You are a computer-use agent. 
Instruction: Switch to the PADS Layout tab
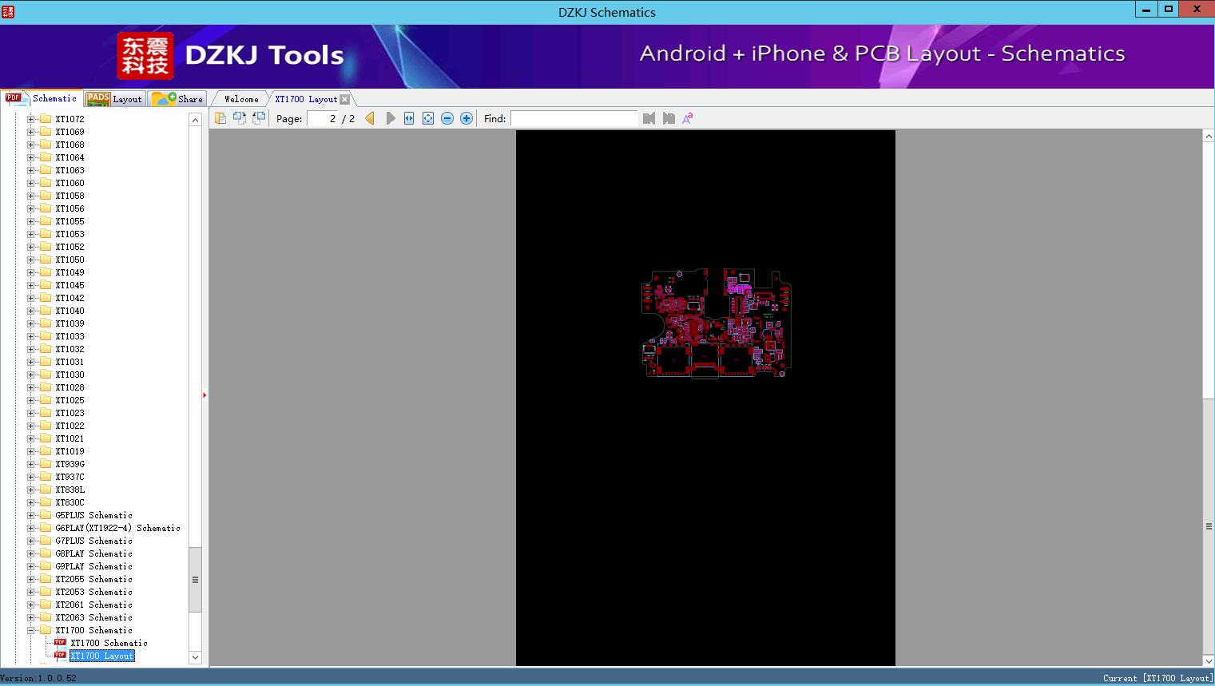114,99
